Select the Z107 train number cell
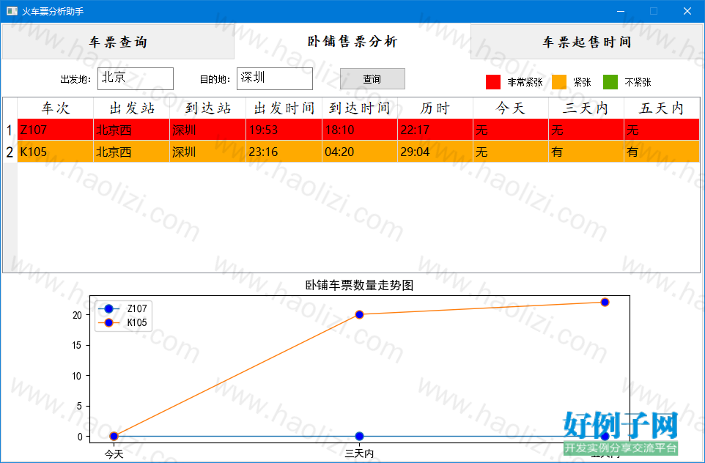 55,130
